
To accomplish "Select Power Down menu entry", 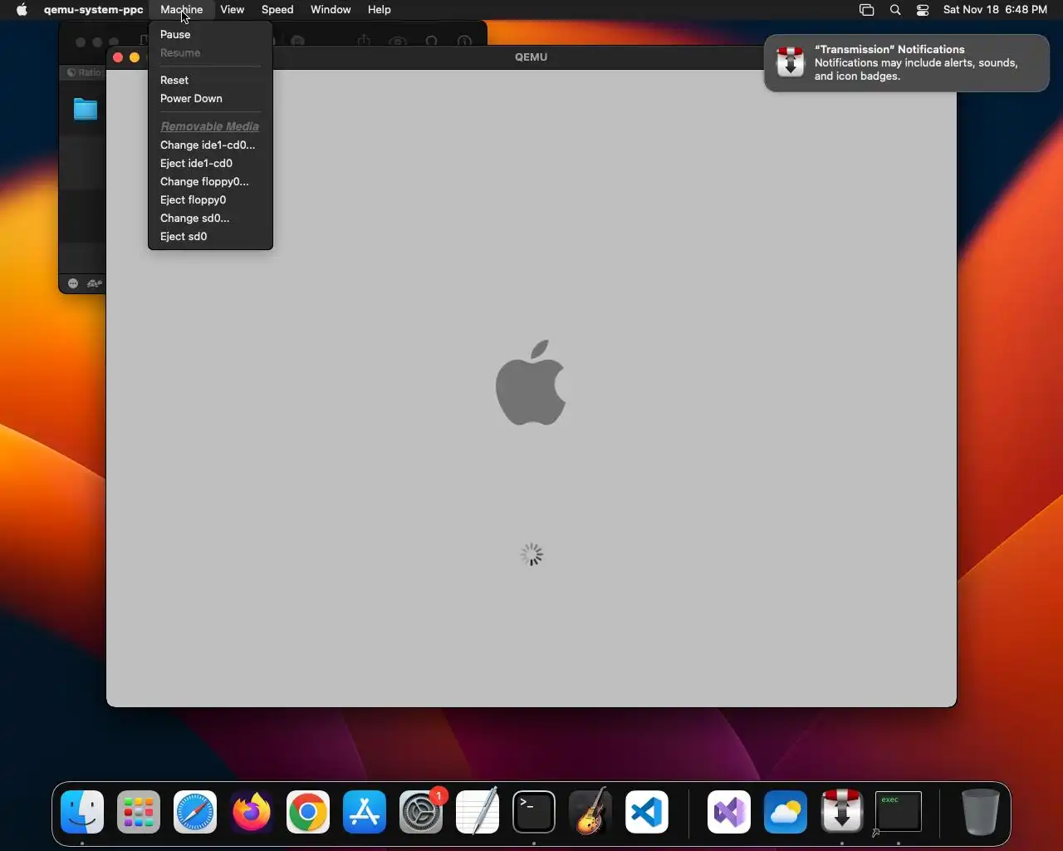I will click(x=210, y=98).
